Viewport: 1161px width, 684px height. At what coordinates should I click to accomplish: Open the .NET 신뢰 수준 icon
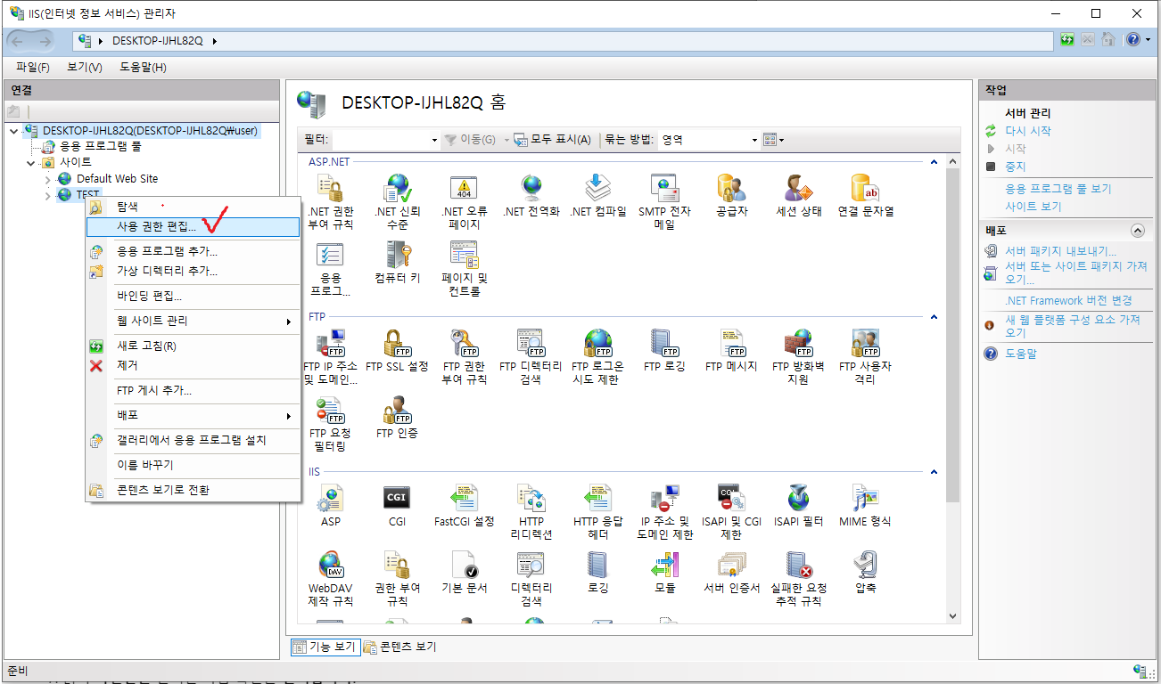(x=397, y=202)
